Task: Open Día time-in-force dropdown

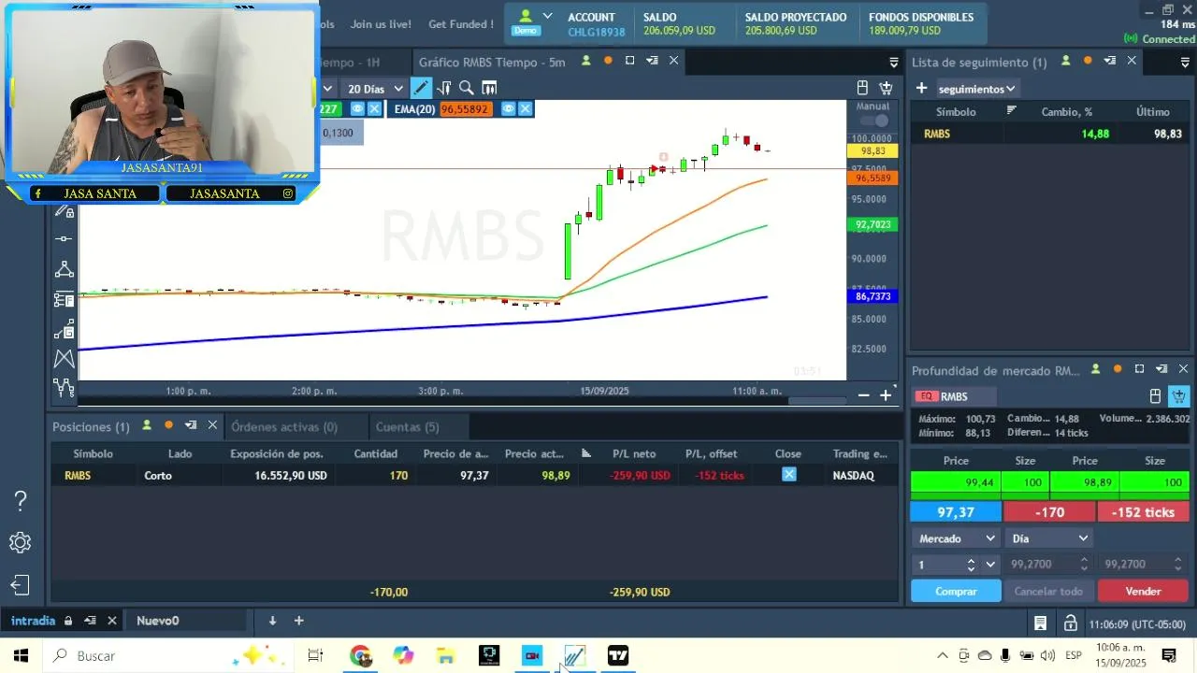Action: point(1049,538)
